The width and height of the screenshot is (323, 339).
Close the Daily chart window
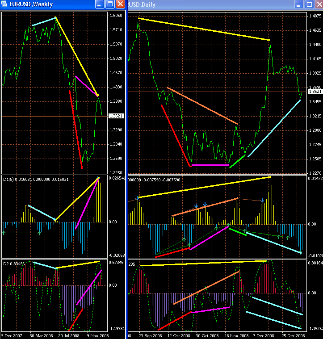click(x=319, y=4)
